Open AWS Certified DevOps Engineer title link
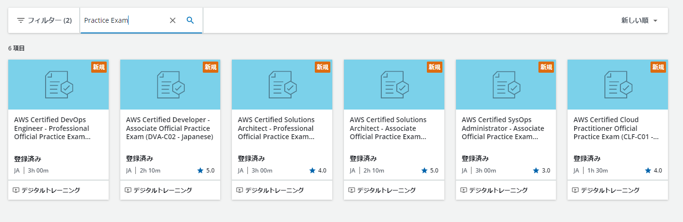 coord(52,128)
